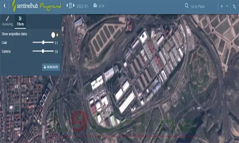Select the Gain value 1.1

(56, 43)
